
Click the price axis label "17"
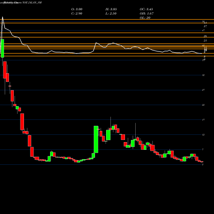coord(203,120)
